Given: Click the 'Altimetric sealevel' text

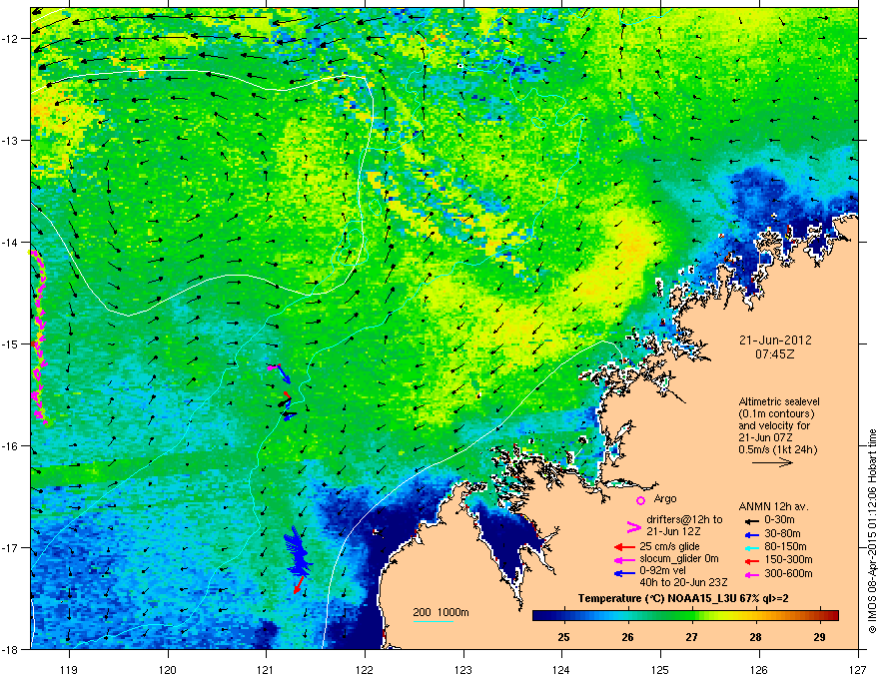Looking at the screenshot, I should pos(779,401).
